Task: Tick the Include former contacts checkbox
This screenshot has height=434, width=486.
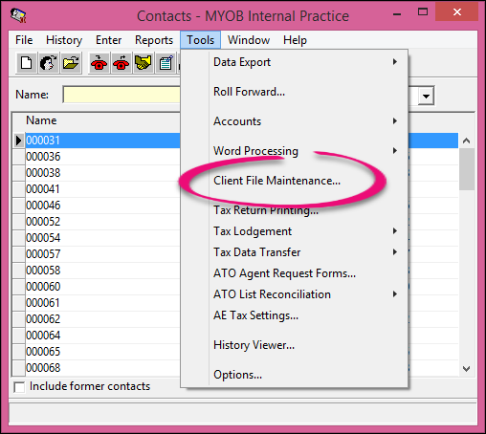Action: [19, 387]
